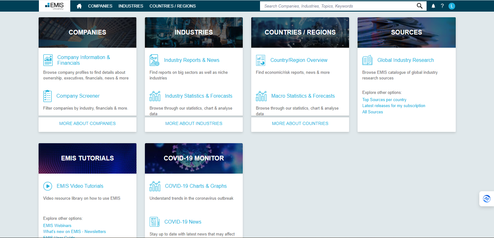The height and width of the screenshot is (238, 494).
Task: Open Latest releases for my subscription
Action: (394, 106)
